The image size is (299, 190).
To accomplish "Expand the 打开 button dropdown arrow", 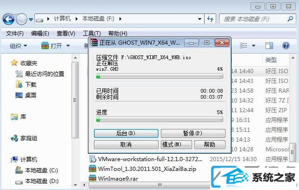I will [68, 46].
